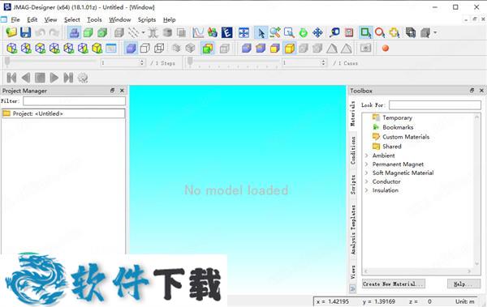487x307 pixels.
Task: Click the Steps slider handle
Action: (7, 62)
